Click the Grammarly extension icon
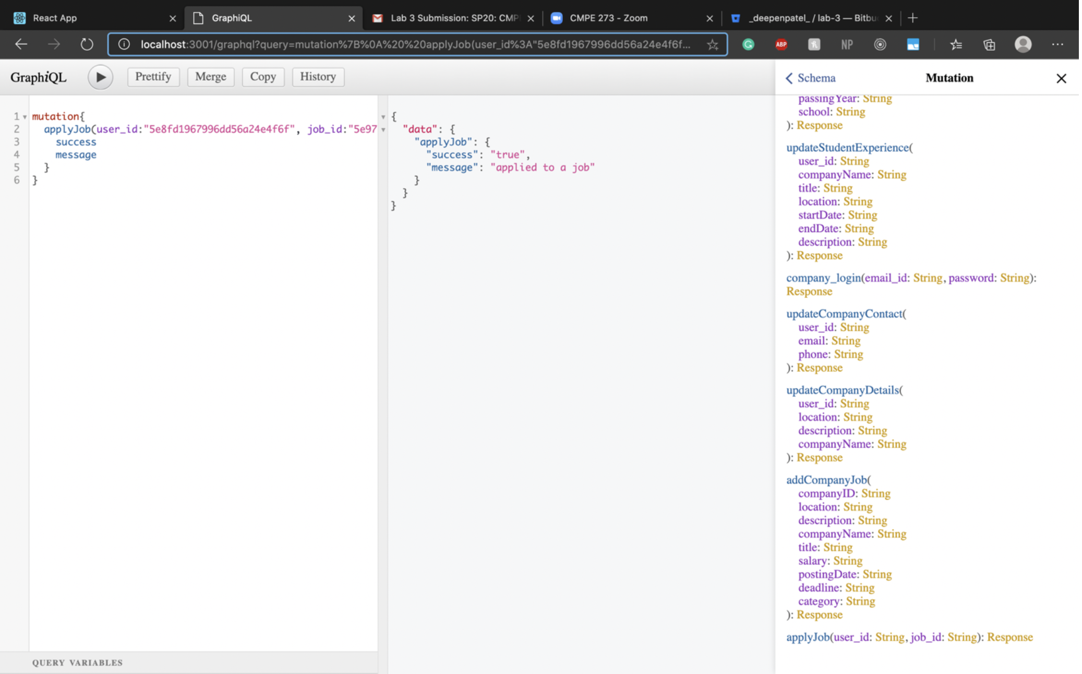 [748, 45]
